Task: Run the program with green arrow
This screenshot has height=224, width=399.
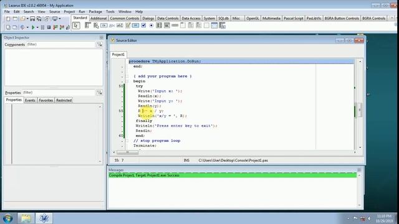Action: click(33, 27)
